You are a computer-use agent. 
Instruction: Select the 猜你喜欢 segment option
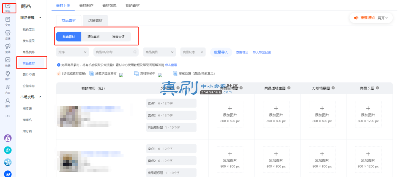[x=94, y=37]
